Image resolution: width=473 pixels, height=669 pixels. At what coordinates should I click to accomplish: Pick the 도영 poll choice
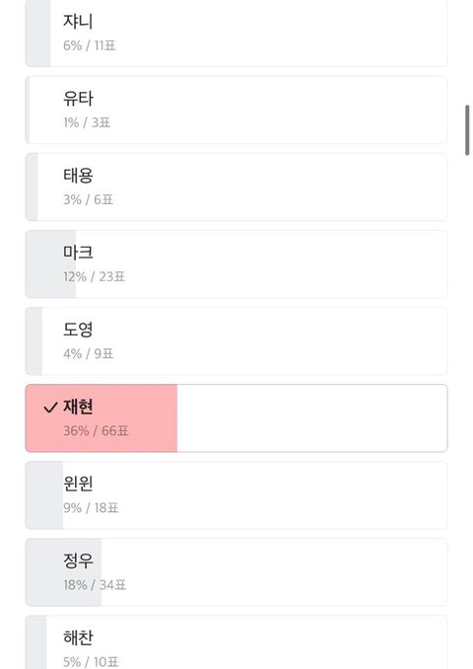236,341
